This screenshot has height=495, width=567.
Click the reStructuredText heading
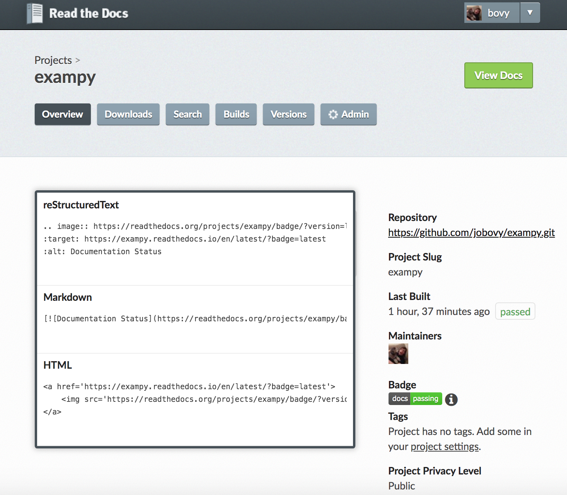click(x=81, y=205)
